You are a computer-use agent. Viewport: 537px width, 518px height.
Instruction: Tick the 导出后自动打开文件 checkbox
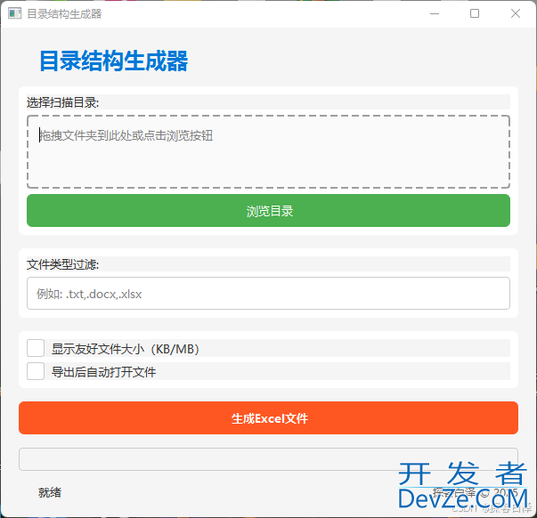click(36, 371)
